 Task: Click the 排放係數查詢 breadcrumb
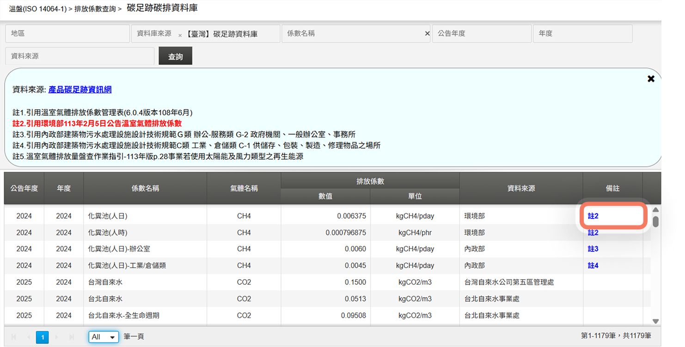point(95,9)
